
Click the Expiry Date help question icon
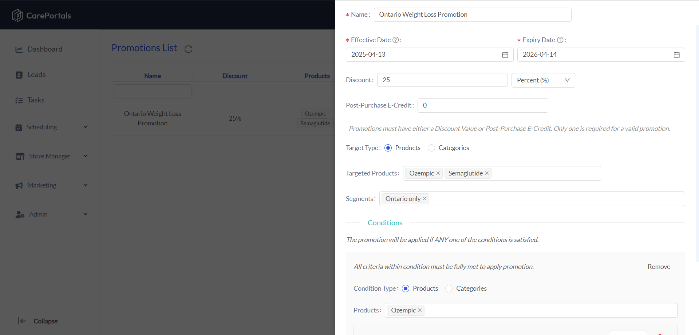click(x=560, y=40)
